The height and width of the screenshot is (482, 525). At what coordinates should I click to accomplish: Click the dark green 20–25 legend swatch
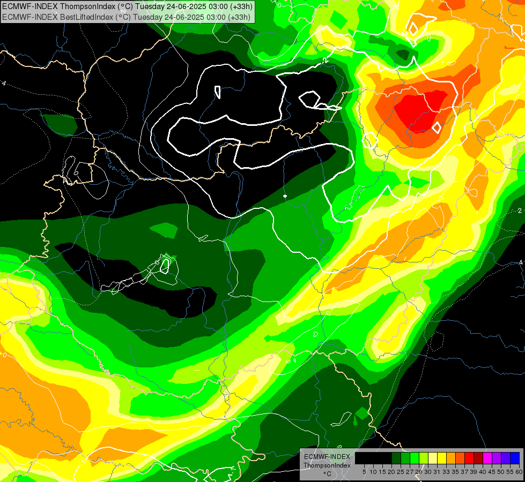click(x=396, y=458)
